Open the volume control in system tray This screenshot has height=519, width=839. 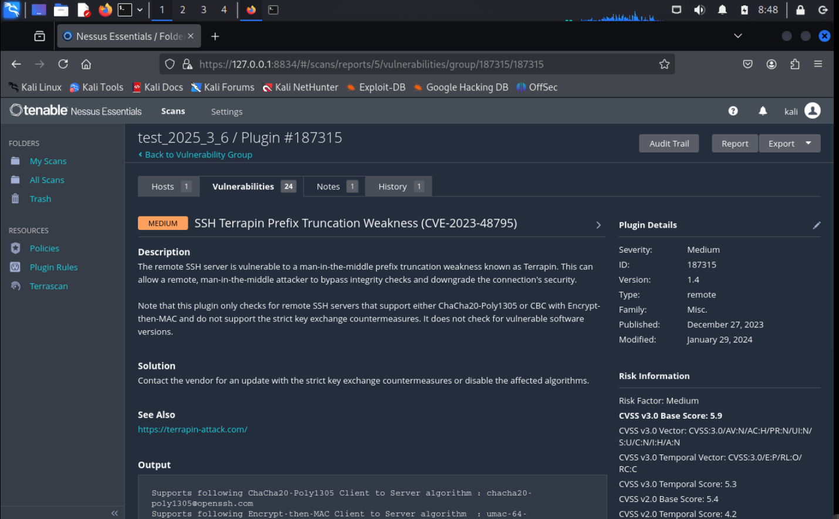pyautogui.click(x=699, y=10)
